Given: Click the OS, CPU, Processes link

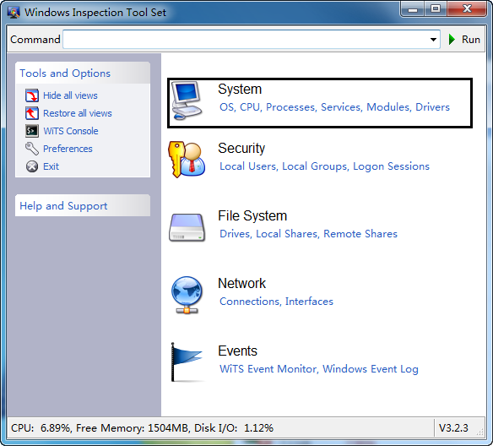Looking at the screenshot, I should click(268, 107).
